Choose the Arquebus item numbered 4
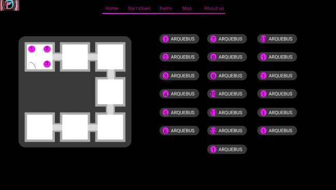Screen dimensions: 336x190 (179, 94)
